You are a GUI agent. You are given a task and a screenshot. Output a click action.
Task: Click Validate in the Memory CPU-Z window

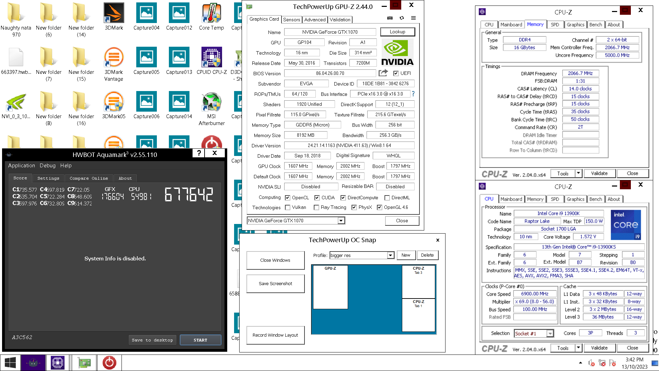(599, 173)
